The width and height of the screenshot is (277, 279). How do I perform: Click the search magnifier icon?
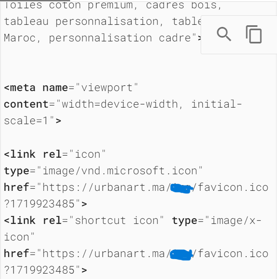click(224, 34)
